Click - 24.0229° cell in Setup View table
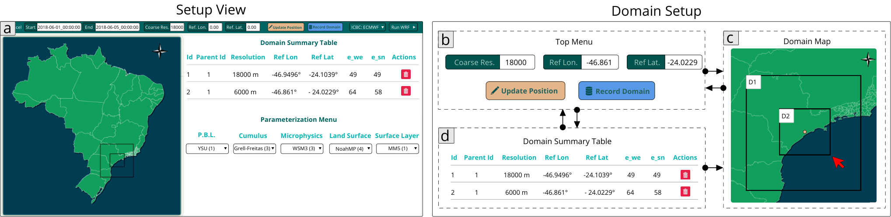 [323, 92]
